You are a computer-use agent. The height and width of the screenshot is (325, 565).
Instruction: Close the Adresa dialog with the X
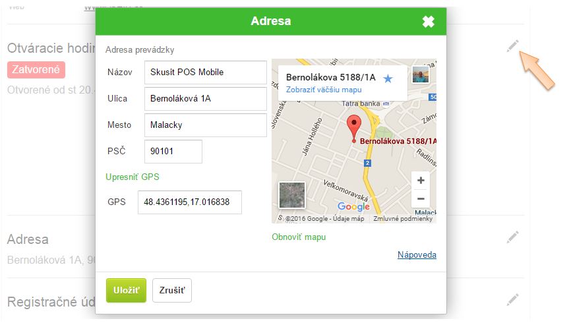click(429, 22)
